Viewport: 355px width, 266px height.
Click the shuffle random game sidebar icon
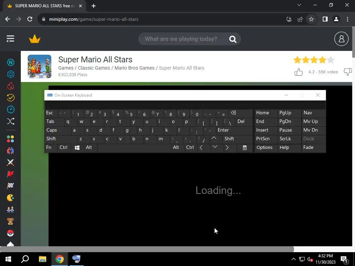(11, 121)
